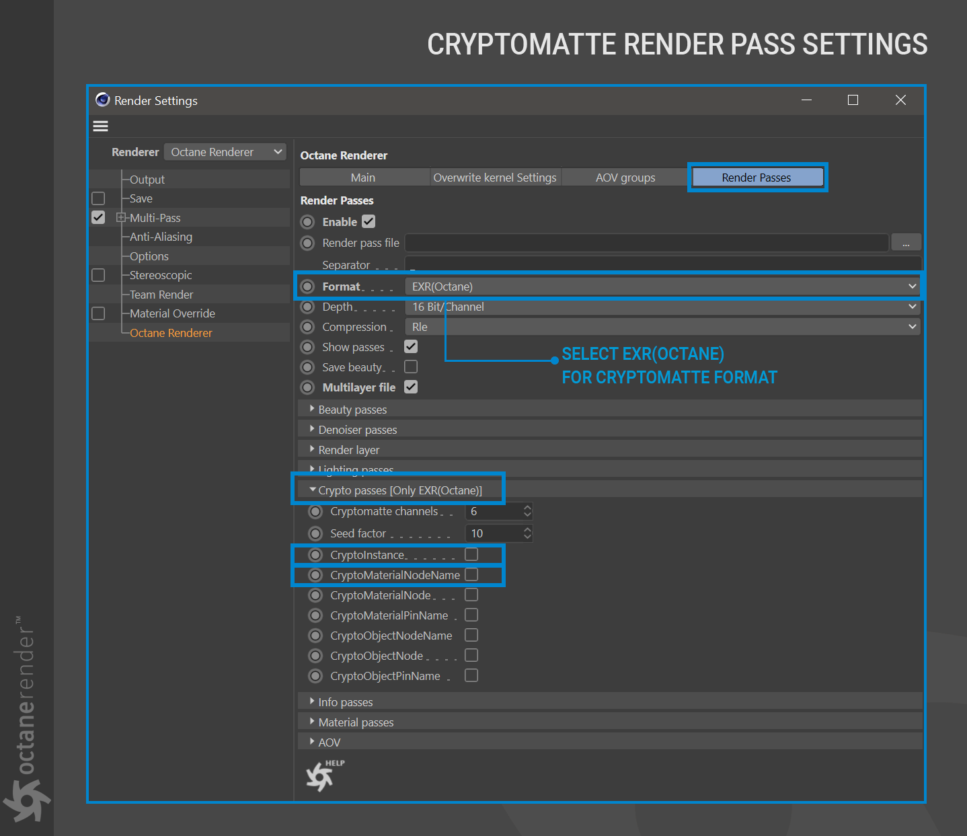Click animation dot next to CryptoInstance
The height and width of the screenshot is (836, 967).
point(315,555)
